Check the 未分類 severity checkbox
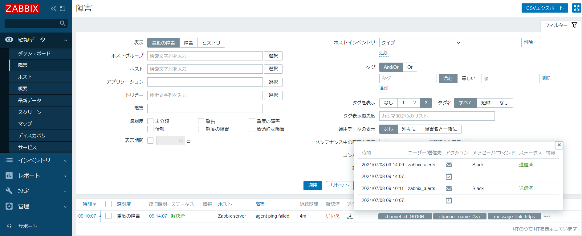This screenshot has width=582, height=236. [x=150, y=121]
